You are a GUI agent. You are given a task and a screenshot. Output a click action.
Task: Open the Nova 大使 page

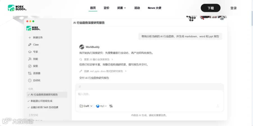tap(154, 8)
